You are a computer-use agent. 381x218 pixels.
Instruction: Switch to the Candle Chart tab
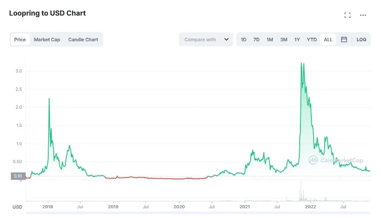click(83, 40)
